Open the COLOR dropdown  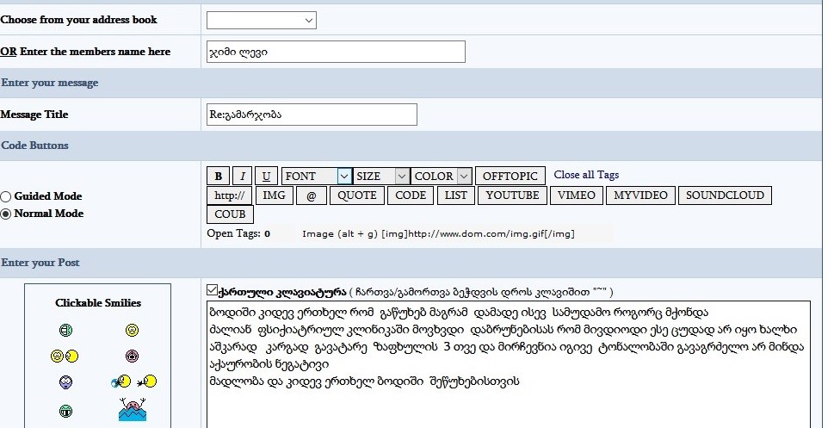(441, 177)
